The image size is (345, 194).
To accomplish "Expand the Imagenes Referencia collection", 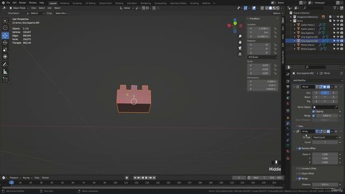I will (291, 17).
